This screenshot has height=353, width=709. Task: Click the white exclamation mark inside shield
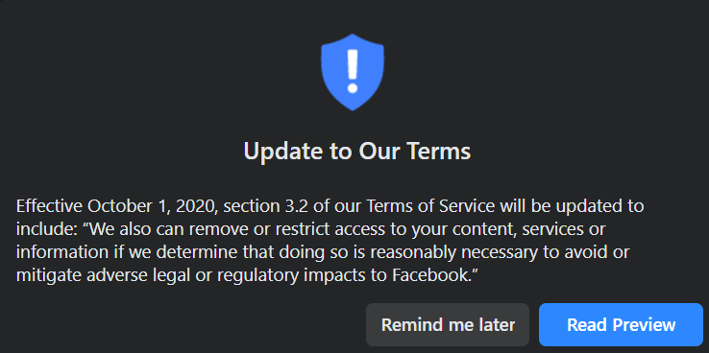pos(353,70)
